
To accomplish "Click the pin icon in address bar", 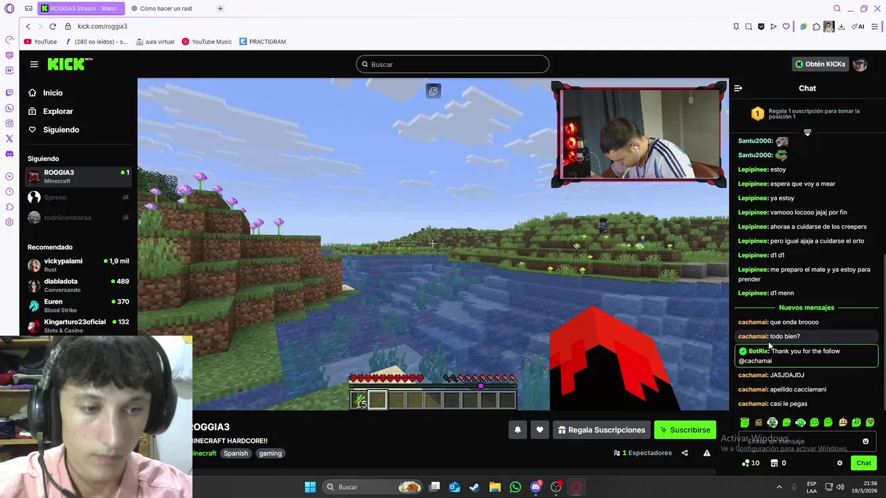I will pos(736,26).
